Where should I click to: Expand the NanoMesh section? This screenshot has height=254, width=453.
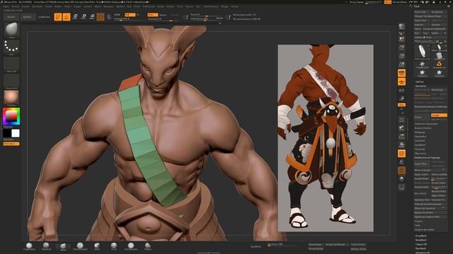coord(421,240)
